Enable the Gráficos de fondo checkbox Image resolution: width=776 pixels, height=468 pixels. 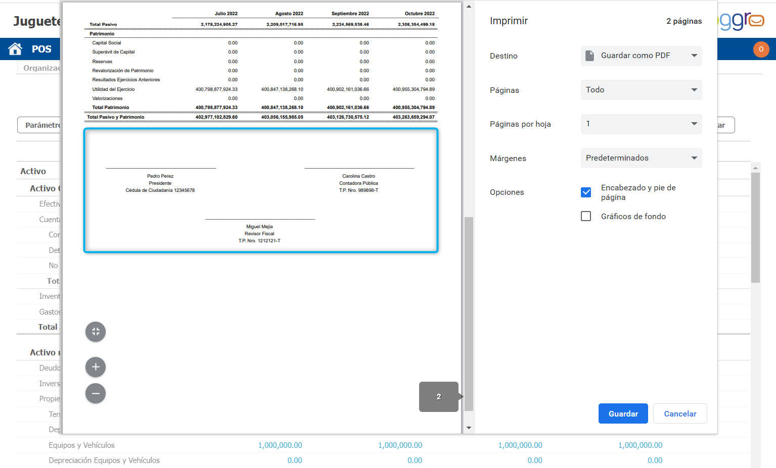586,216
